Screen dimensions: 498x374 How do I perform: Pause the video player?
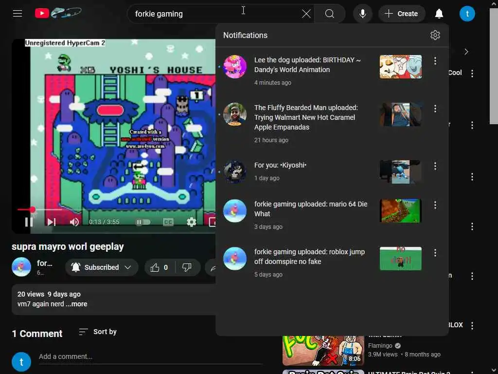[29, 222]
